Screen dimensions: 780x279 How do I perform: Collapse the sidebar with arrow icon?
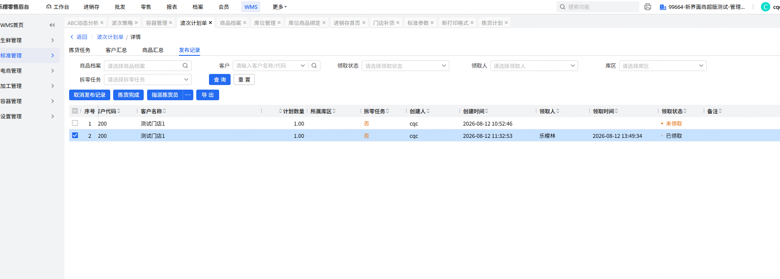52,25
